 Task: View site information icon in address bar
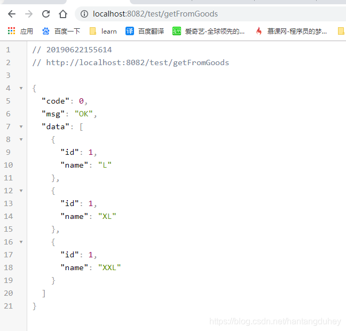(x=84, y=14)
